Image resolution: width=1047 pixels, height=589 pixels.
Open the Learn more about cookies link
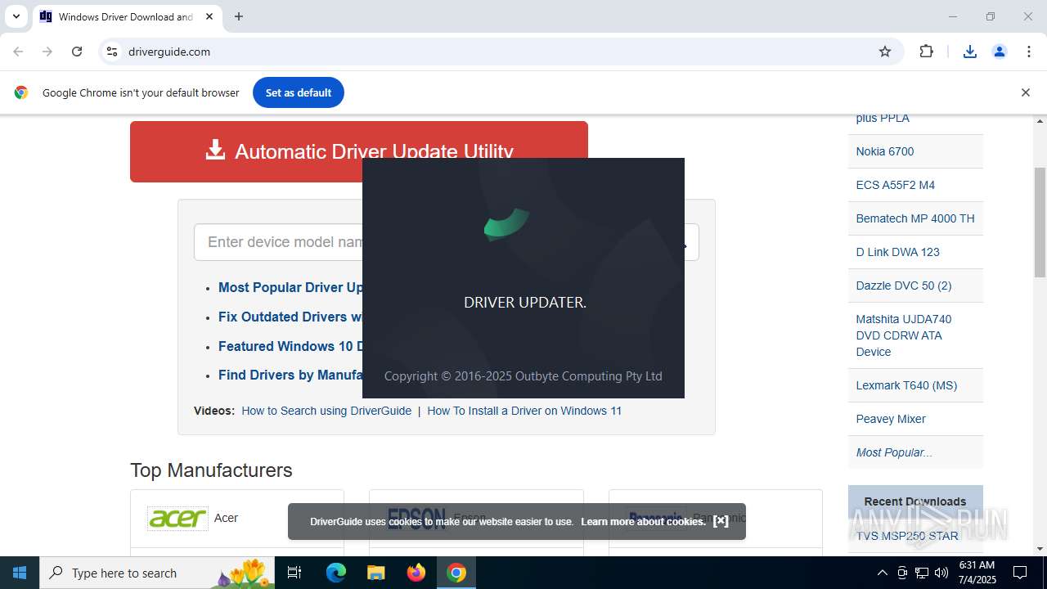click(x=643, y=521)
